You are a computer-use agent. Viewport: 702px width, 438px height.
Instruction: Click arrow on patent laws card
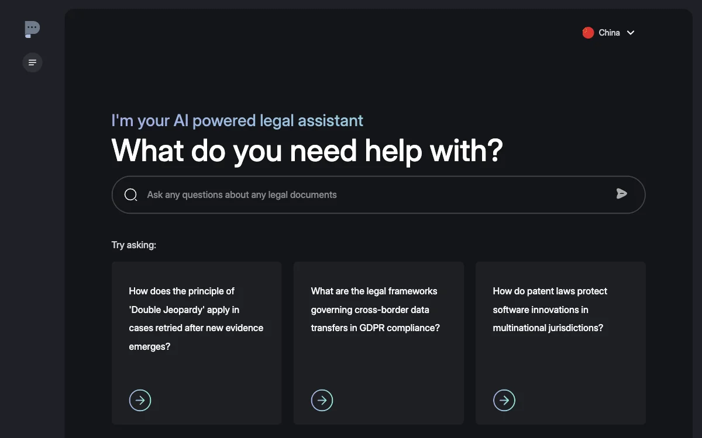(x=504, y=400)
